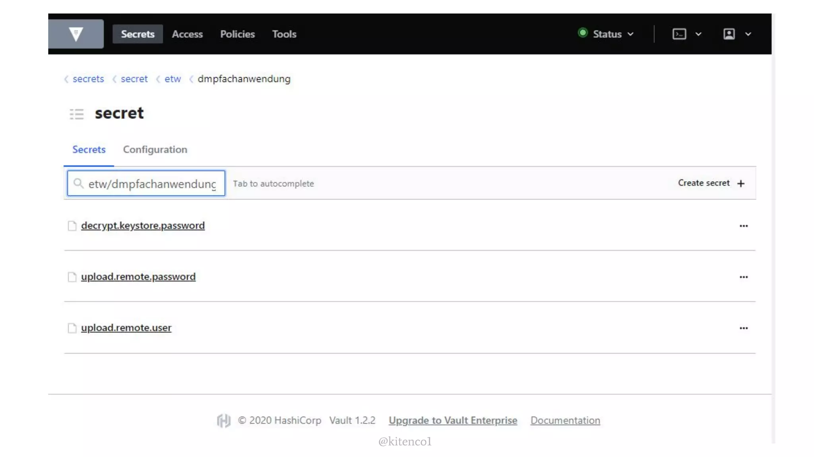814x457 pixels.
Task: Click the Upgrade to Vault Enterprise link
Action: 453,421
